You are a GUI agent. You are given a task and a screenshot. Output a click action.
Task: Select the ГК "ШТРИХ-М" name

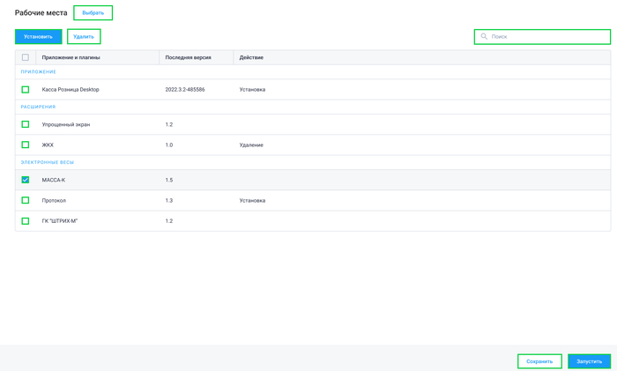click(60, 221)
